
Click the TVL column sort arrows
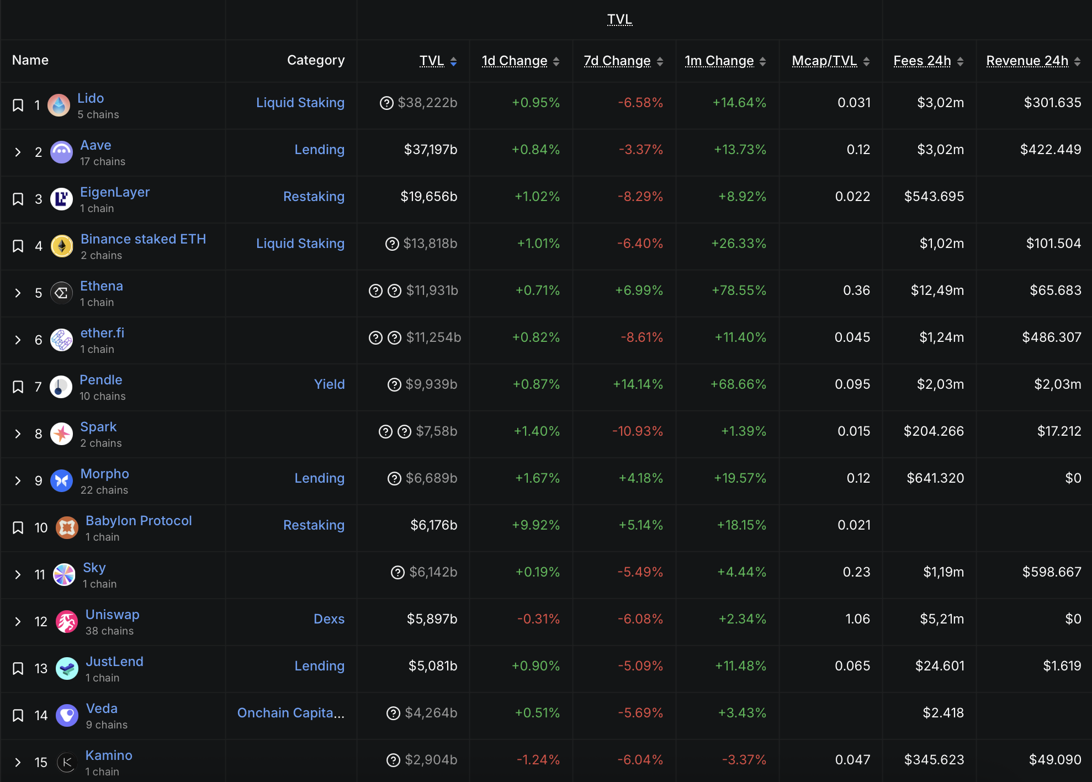[453, 61]
